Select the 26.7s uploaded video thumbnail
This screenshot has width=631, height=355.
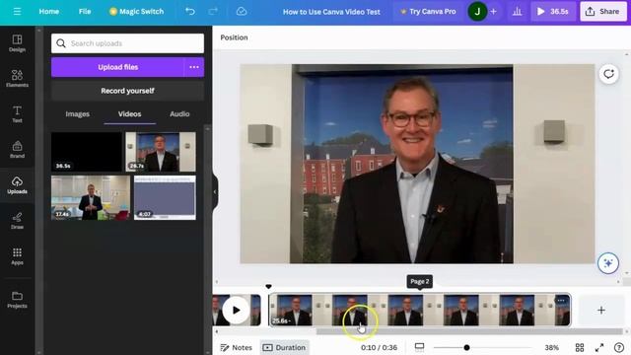(x=161, y=152)
